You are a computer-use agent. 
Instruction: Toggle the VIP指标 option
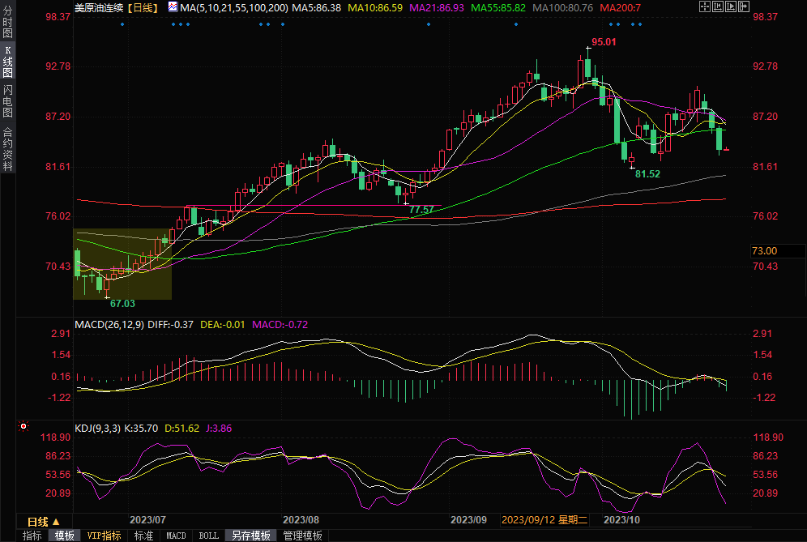coord(105,536)
